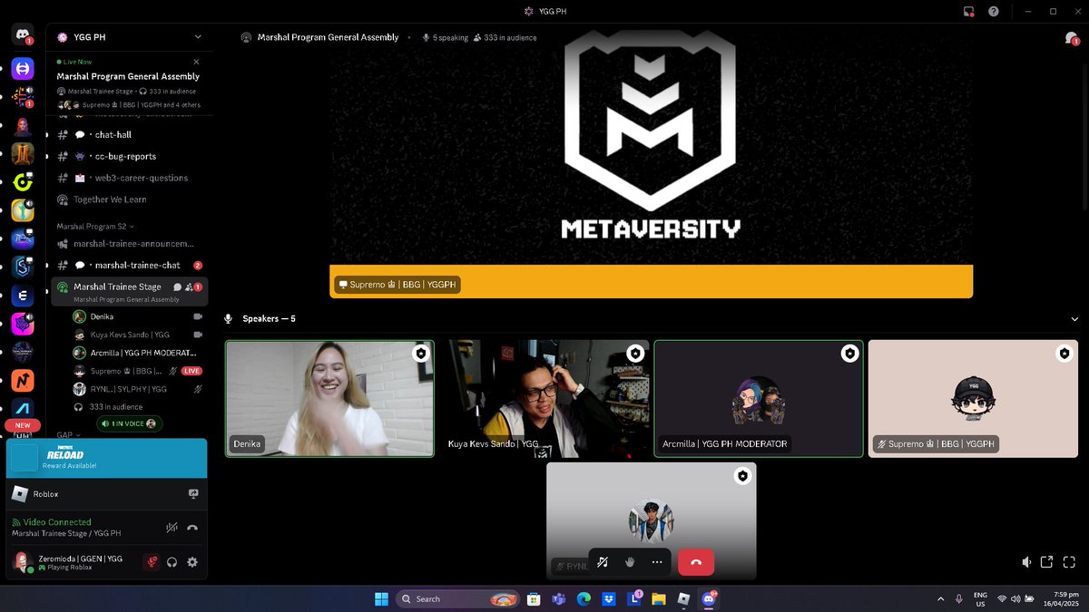This screenshot has width=1089, height=612.
Task: Open Dropbox from taskbar
Action: (x=610, y=598)
